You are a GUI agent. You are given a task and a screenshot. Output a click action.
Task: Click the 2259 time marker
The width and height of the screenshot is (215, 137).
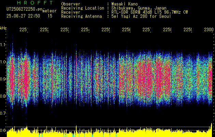[x=188, y=29]
